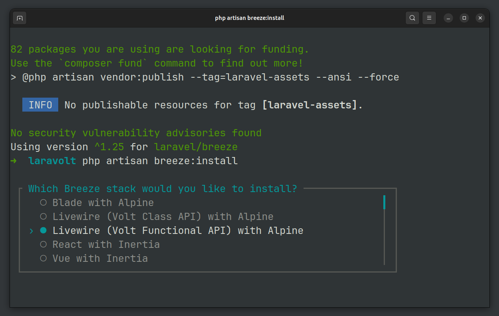Image resolution: width=499 pixels, height=316 pixels.
Task: Click the 'laravolt' directory name in the prompt
Action: [52, 161]
